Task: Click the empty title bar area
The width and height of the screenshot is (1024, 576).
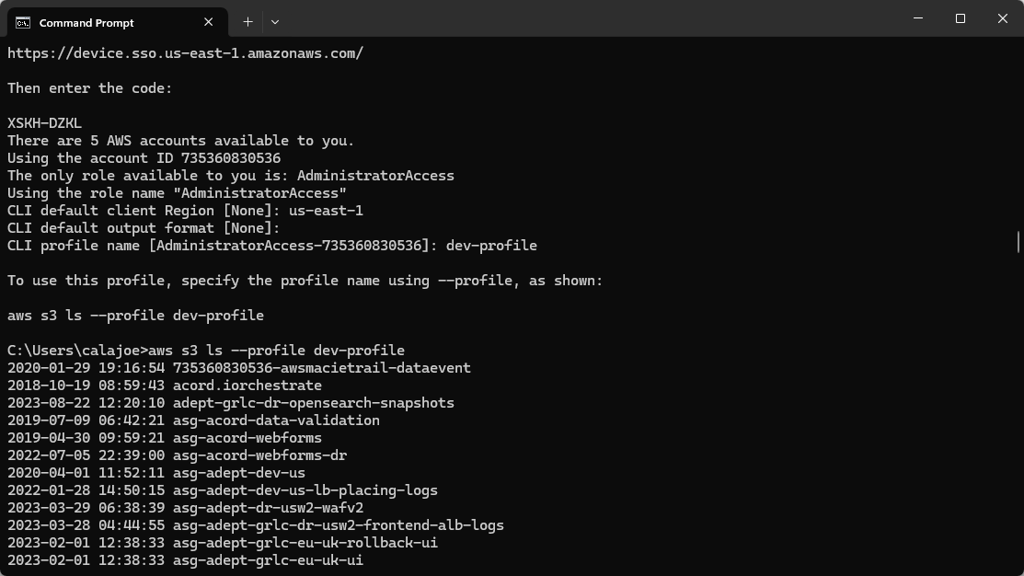Action: [589, 18]
